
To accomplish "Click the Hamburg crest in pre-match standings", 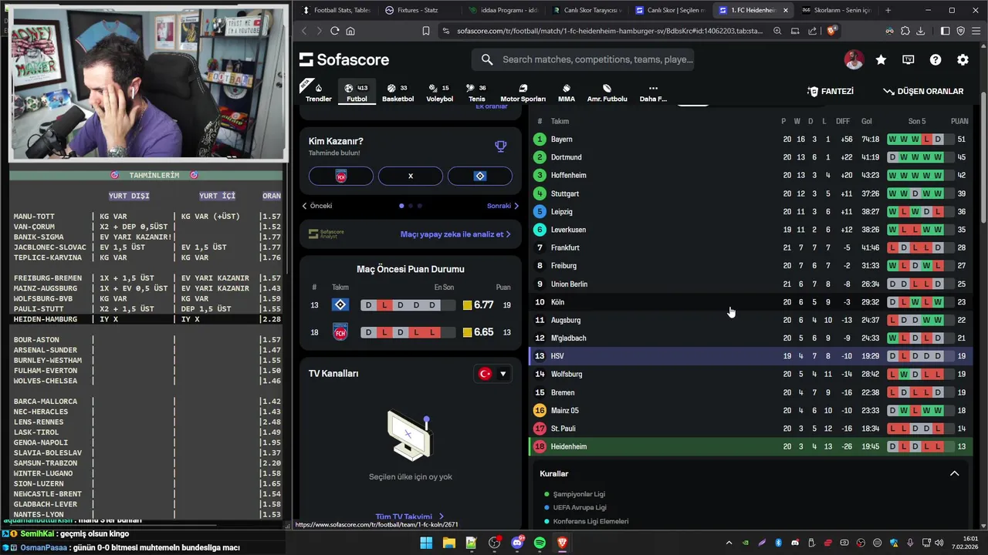I will [x=340, y=305].
